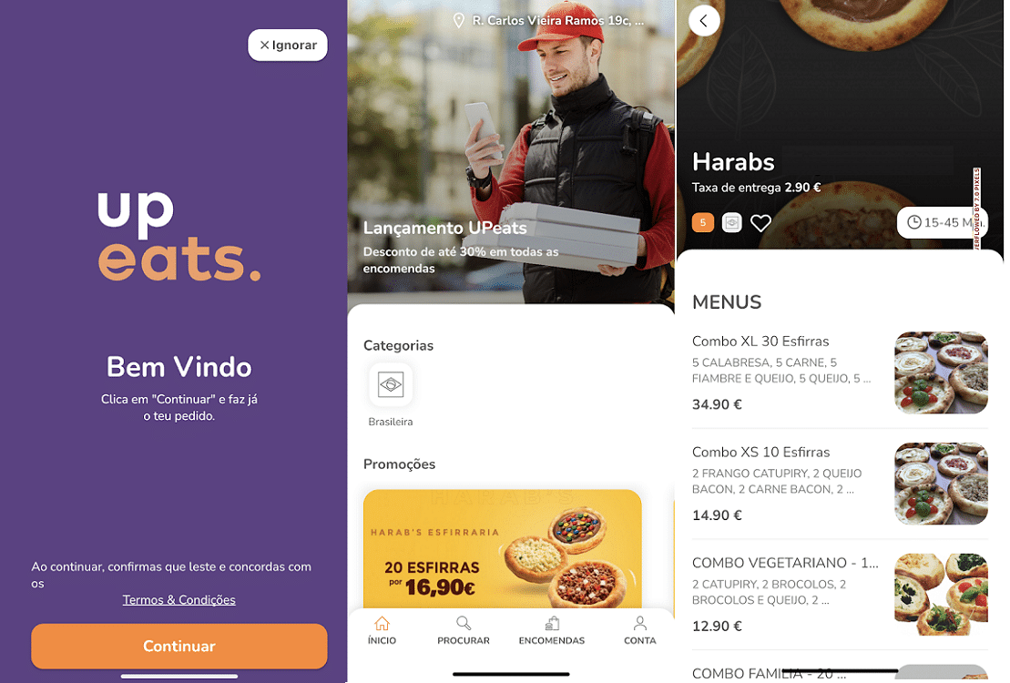Go back with the arrow button
Screen dimensions: 1010x683
point(704,21)
